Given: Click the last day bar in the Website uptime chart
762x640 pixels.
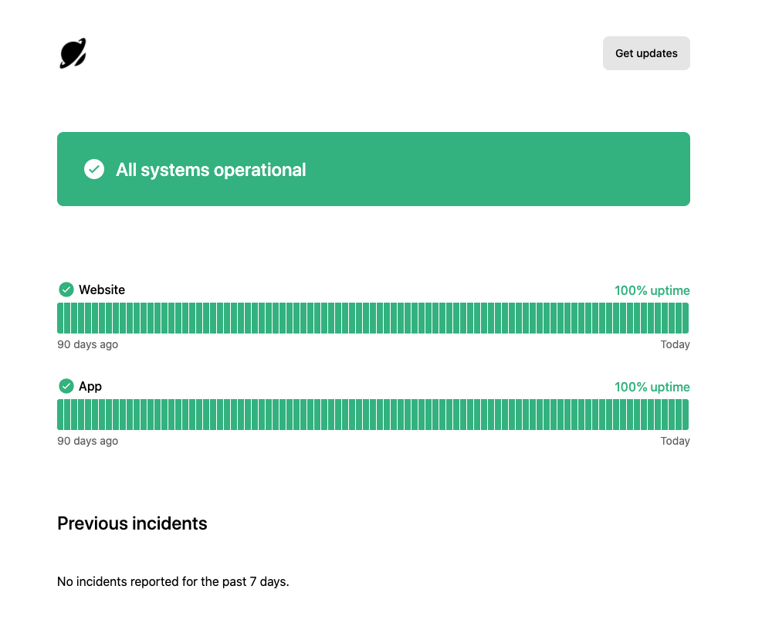Looking at the screenshot, I should coord(686,318).
